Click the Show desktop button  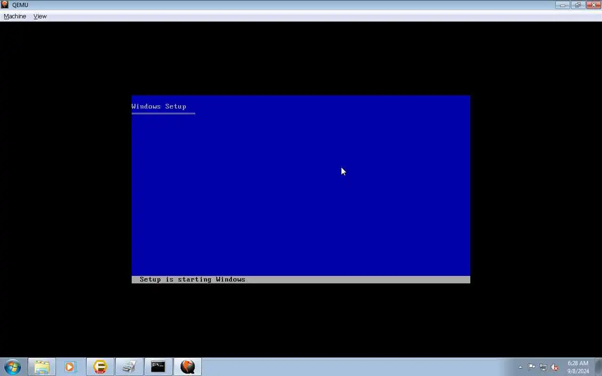tap(598, 367)
